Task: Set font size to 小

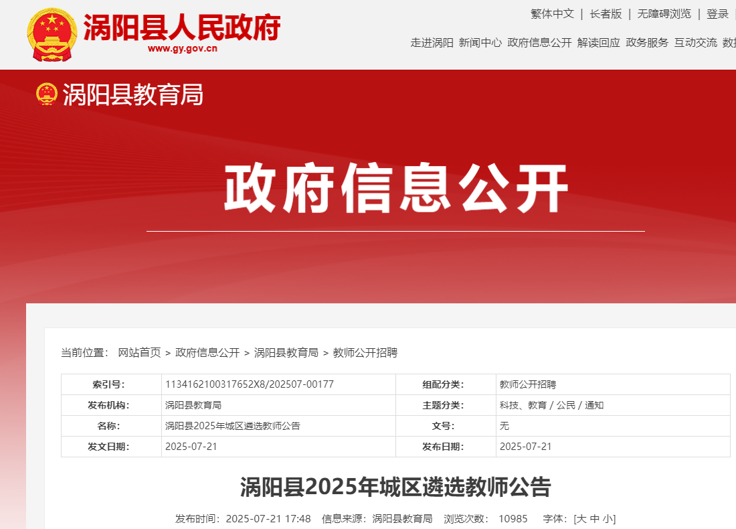Action: tap(608, 519)
